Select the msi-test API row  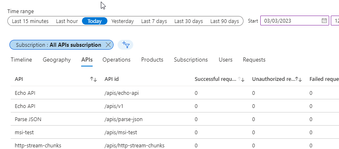click(x=175, y=132)
